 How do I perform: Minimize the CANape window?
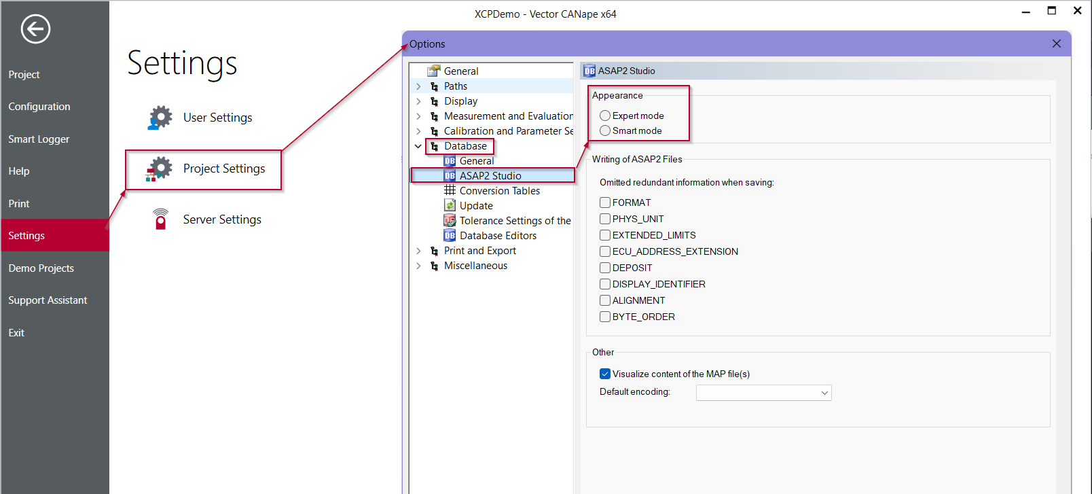(1026, 11)
